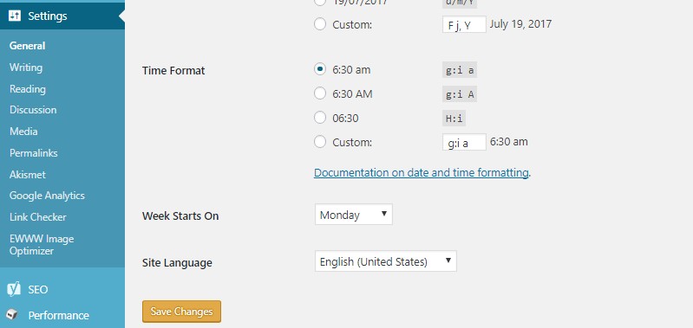Click the custom time format field
This screenshot has height=328, width=693.
coord(464,143)
